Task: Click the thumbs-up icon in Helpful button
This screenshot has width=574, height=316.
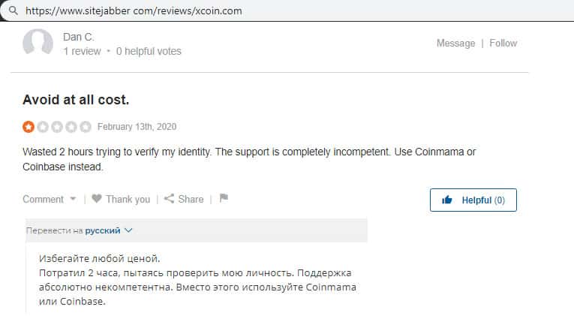Action: click(448, 200)
